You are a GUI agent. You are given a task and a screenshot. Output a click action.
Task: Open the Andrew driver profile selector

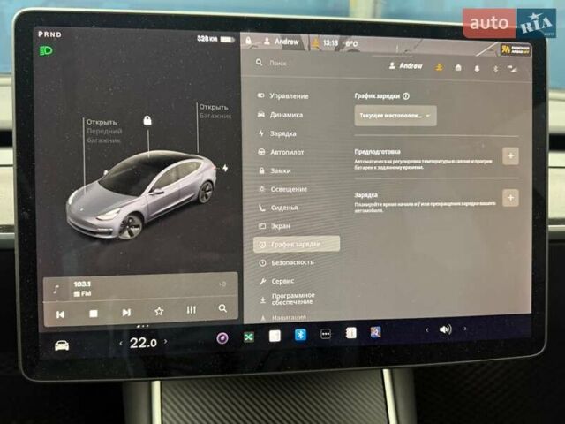[405, 65]
